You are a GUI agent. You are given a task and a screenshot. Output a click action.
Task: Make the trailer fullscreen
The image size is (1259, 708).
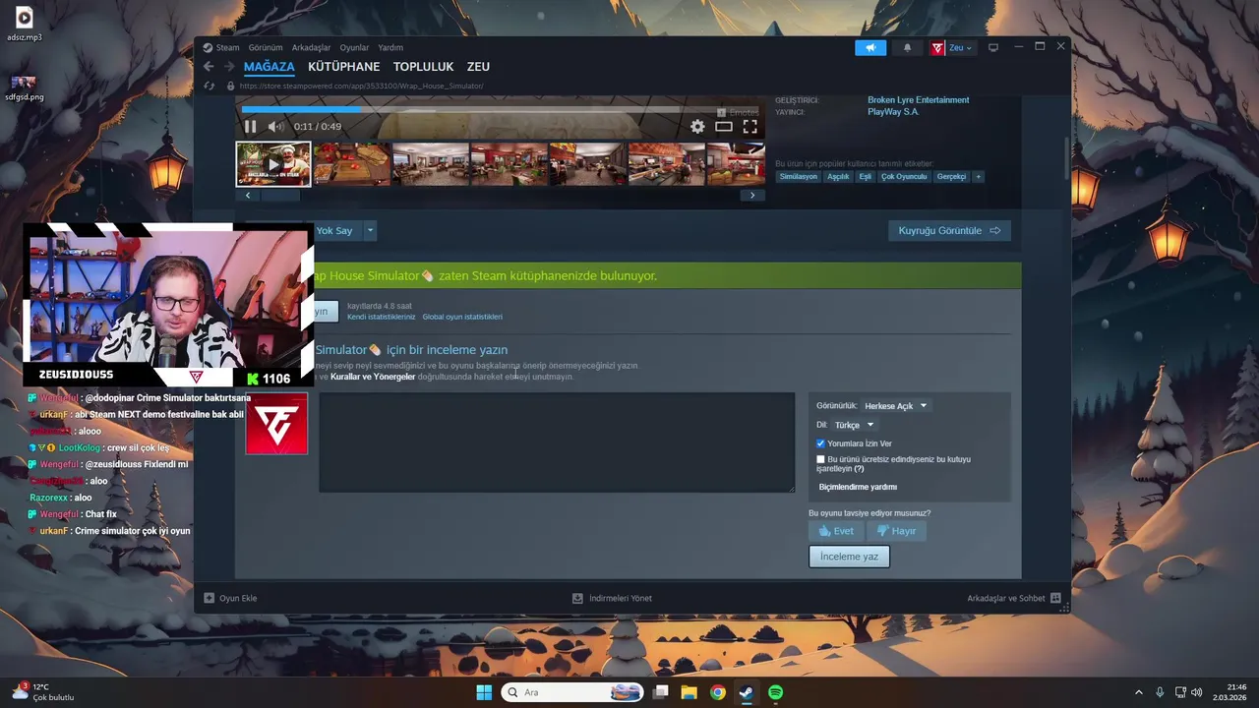click(750, 126)
